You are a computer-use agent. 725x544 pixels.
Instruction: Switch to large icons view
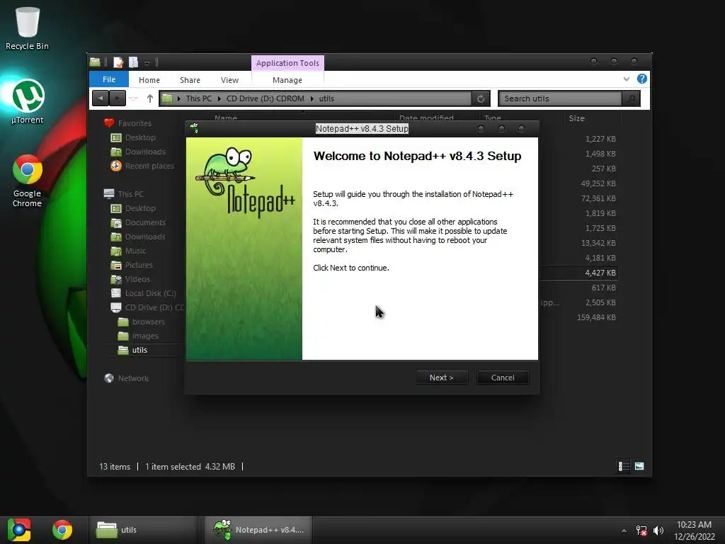[x=639, y=466]
